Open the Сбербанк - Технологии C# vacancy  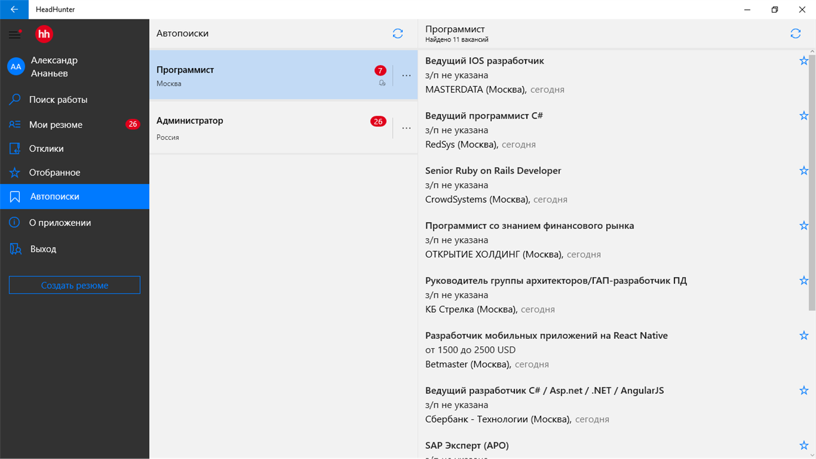544,390
